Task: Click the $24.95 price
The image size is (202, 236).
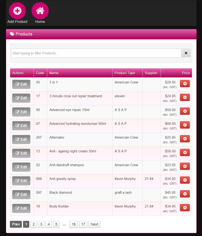Action: coord(170,96)
